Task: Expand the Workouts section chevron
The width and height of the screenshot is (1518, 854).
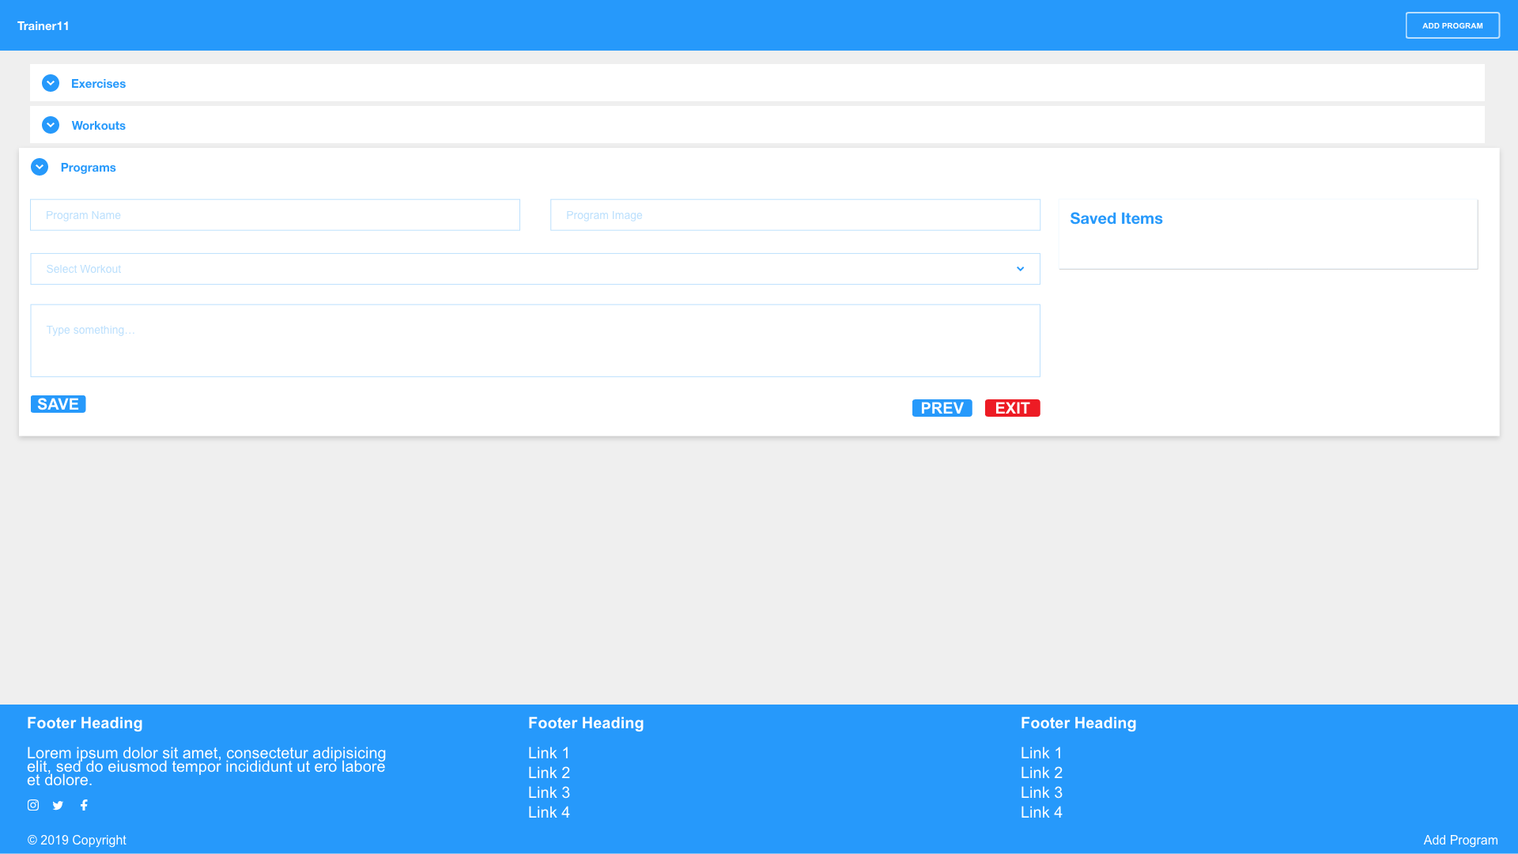Action: tap(51, 125)
